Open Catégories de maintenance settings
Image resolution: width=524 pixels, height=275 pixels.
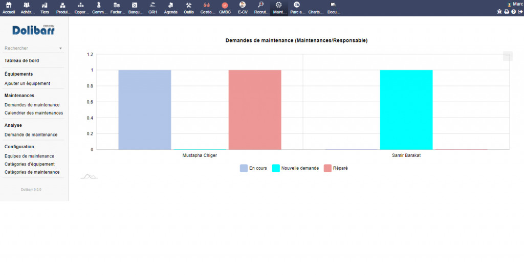pyautogui.click(x=32, y=172)
